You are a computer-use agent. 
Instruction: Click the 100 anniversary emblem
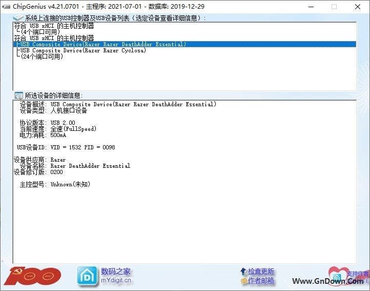33,276
